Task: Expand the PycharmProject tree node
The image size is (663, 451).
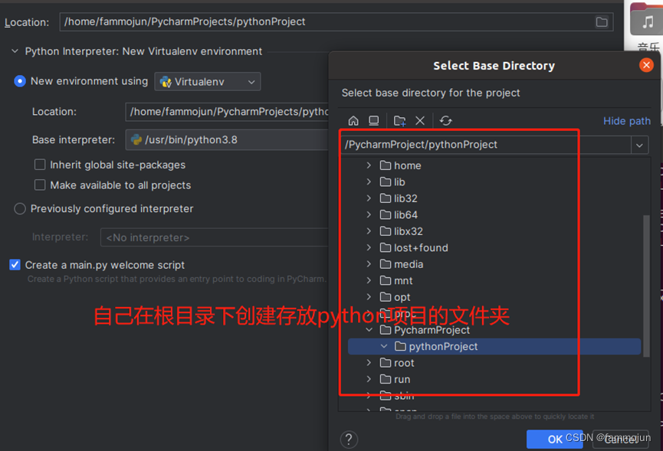Action: tap(369, 330)
